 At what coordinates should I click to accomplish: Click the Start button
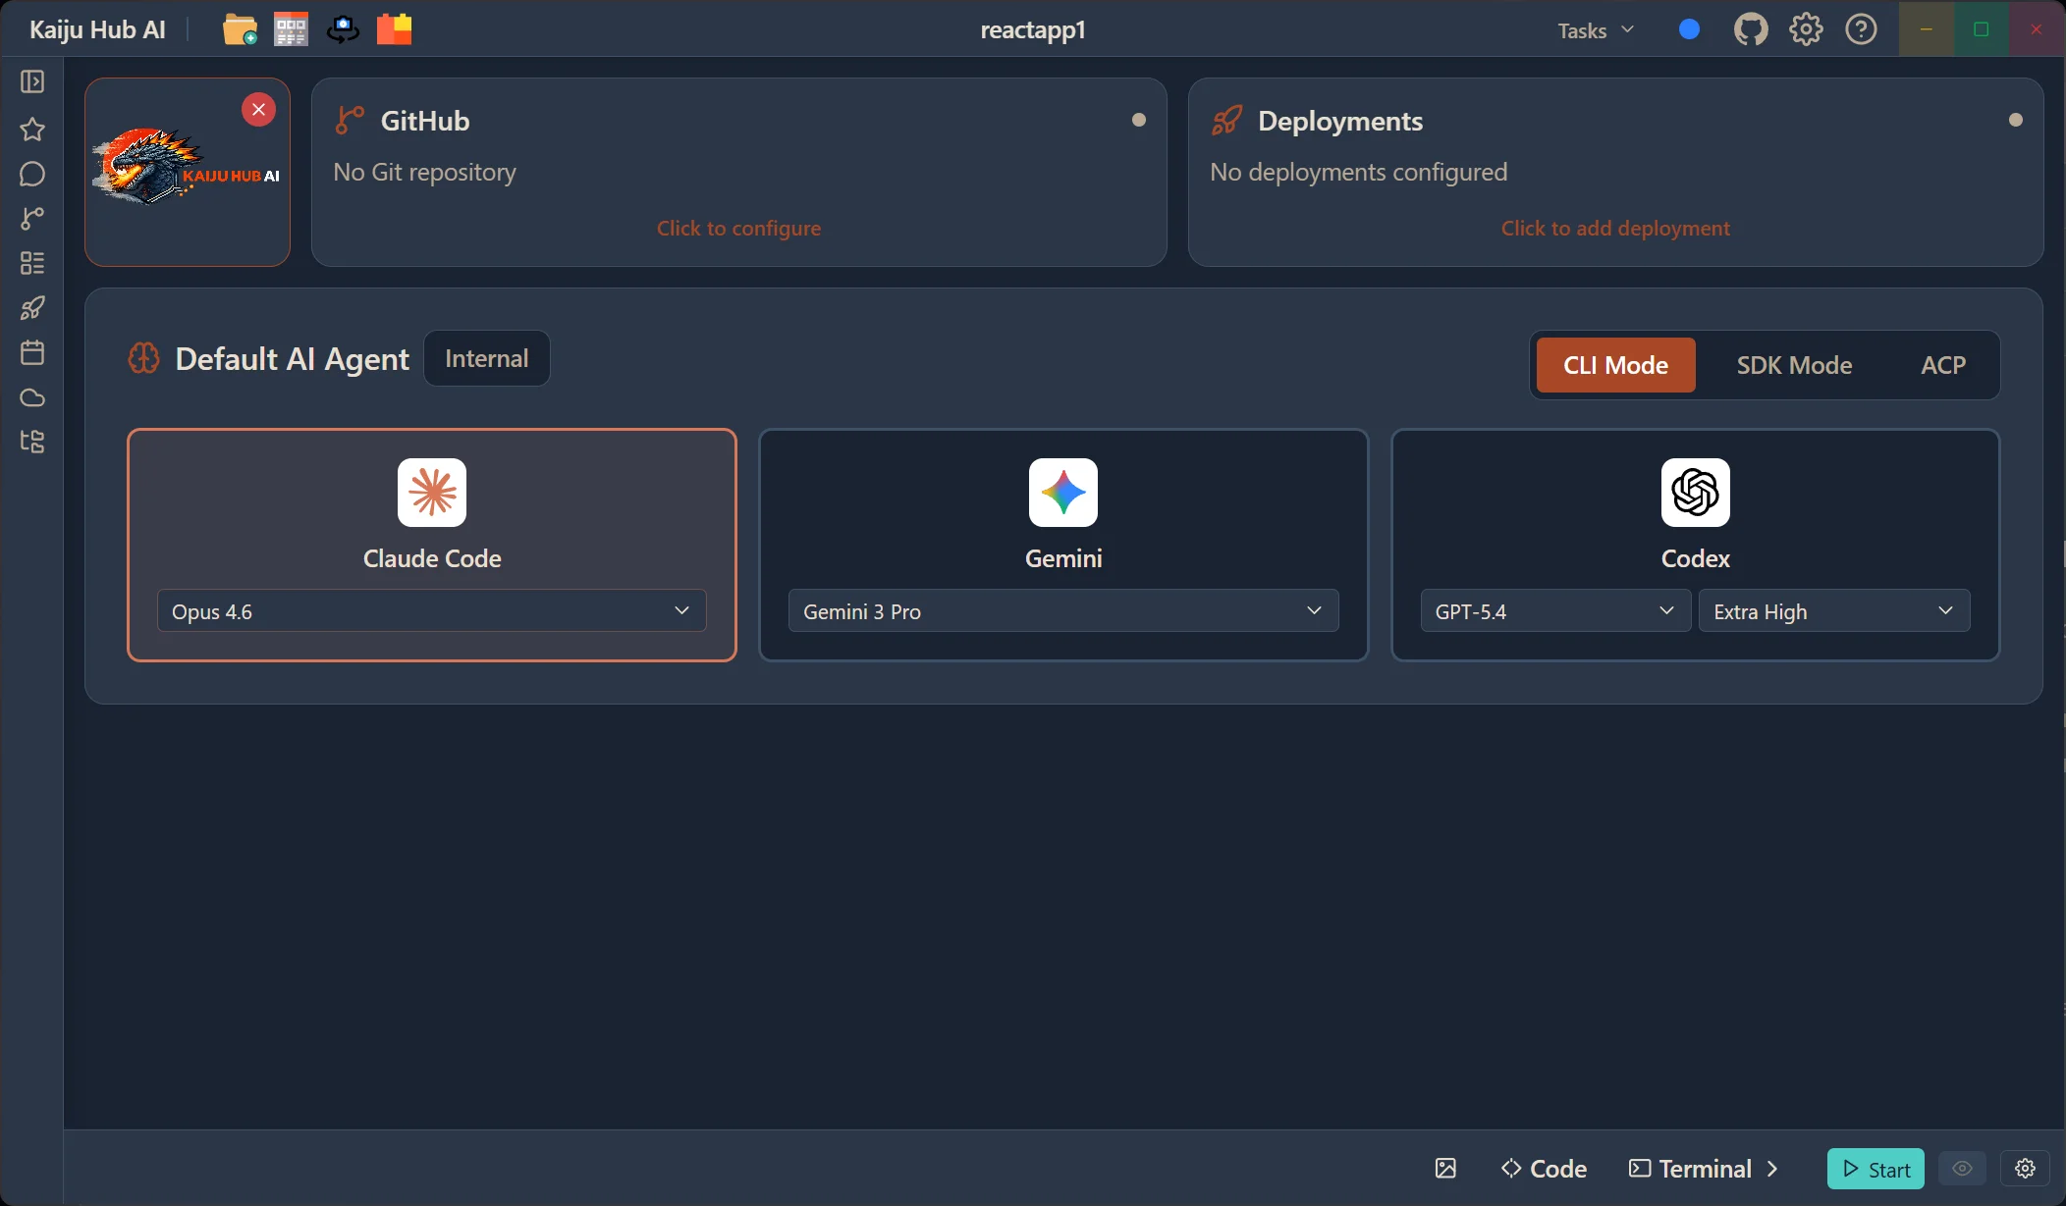click(x=1876, y=1169)
